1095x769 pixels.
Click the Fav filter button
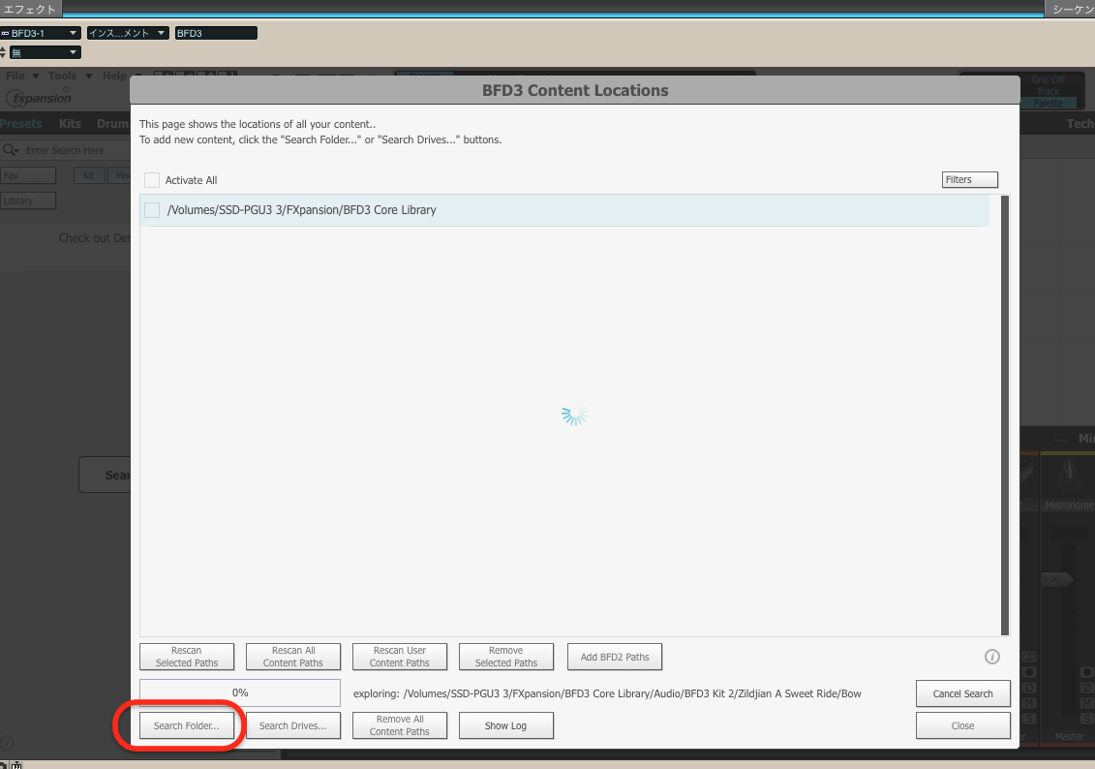pyautogui.click(x=28, y=175)
